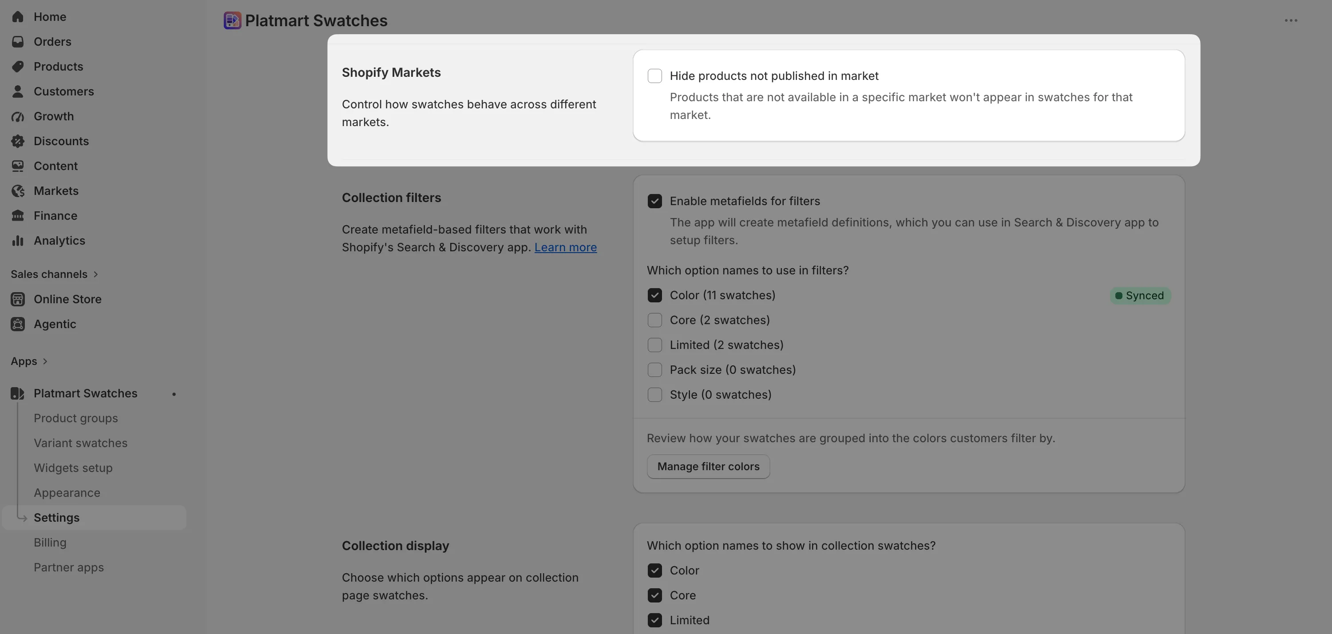The height and width of the screenshot is (634, 1332).
Task: Open Variant swatches page
Action: [x=80, y=443]
